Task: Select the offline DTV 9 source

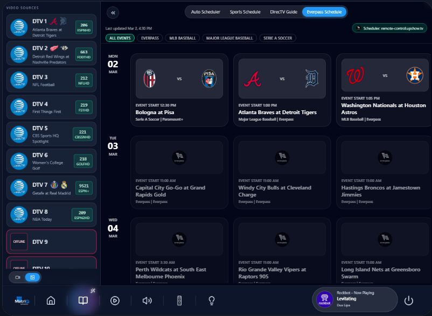Action: [51, 242]
